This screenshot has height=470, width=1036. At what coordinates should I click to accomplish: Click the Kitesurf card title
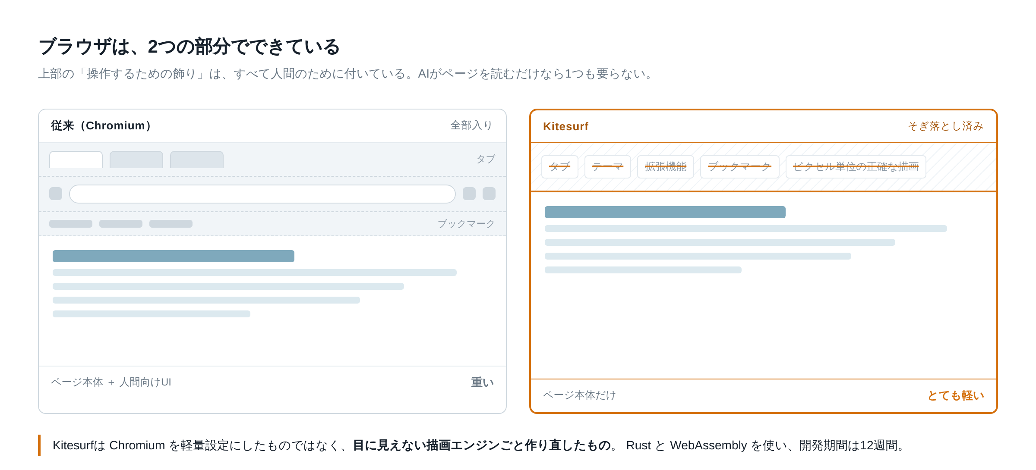[565, 126]
